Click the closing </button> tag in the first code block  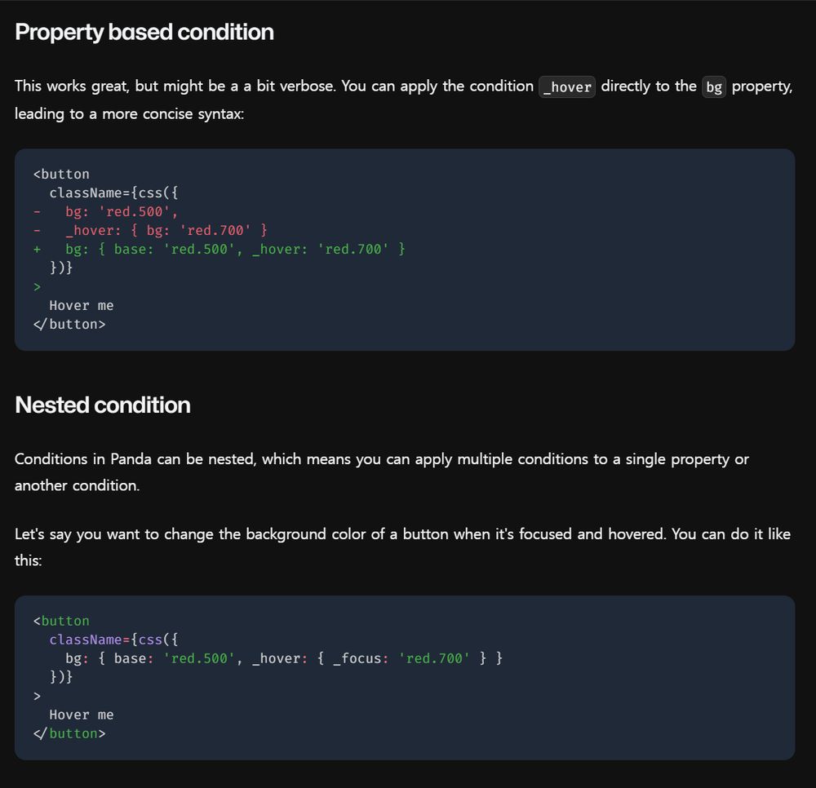coord(69,324)
